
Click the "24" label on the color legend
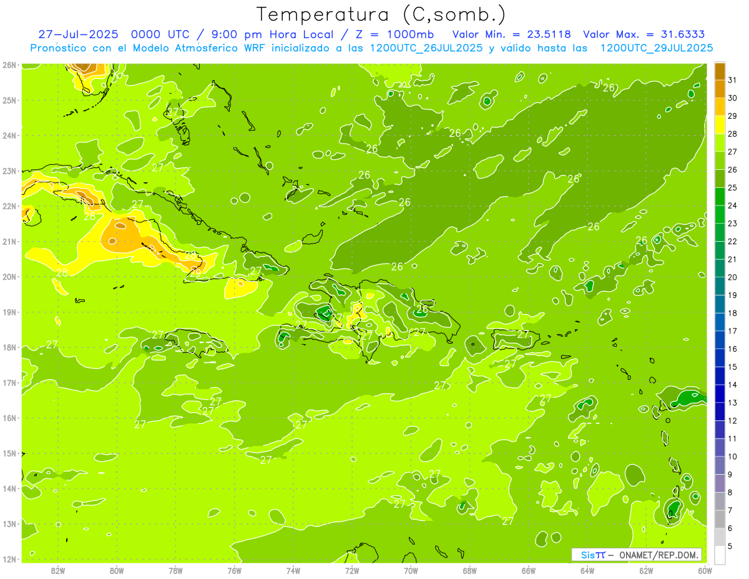[732, 205]
